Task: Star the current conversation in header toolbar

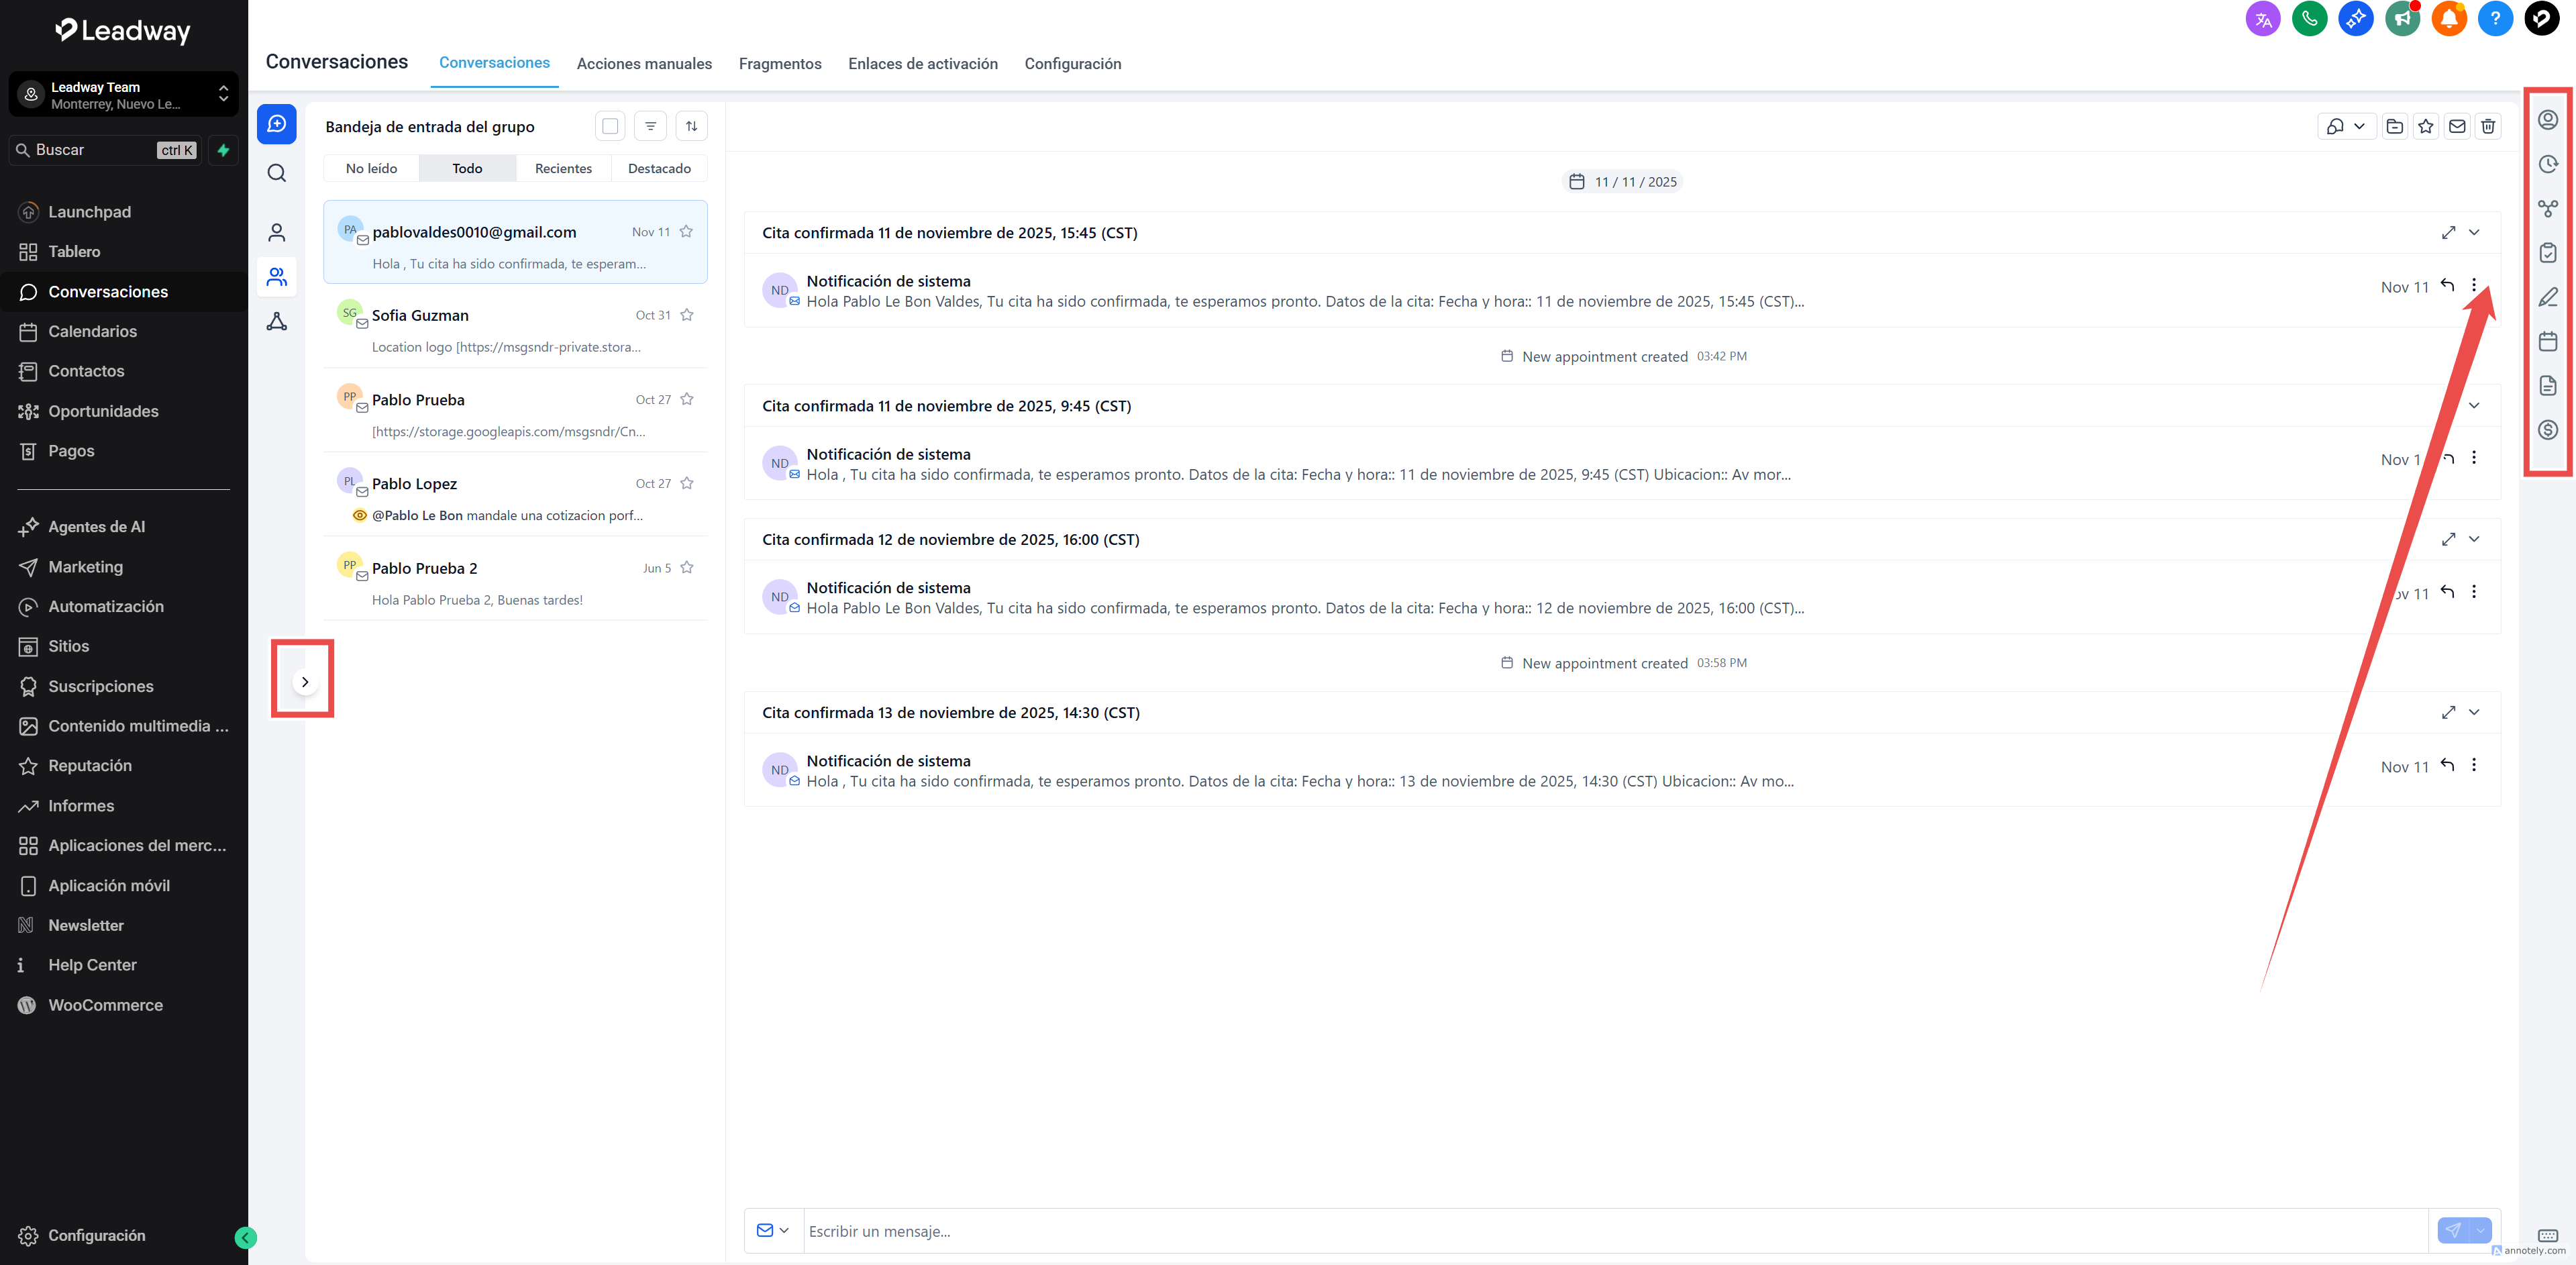Action: 2425,126
